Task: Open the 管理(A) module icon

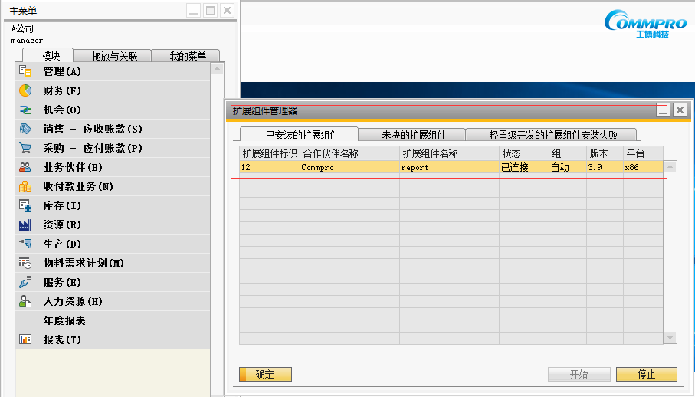Action: tap(25, 71)
